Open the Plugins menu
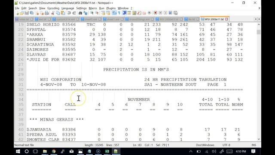The width and height of the screenshot is (275, 155). (111, 8)
